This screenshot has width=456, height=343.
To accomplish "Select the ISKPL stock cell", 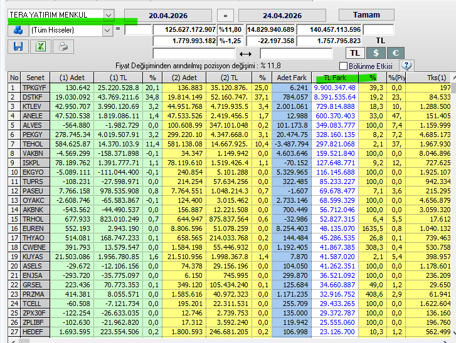I will pyautogui.click(x=35, y=163).
